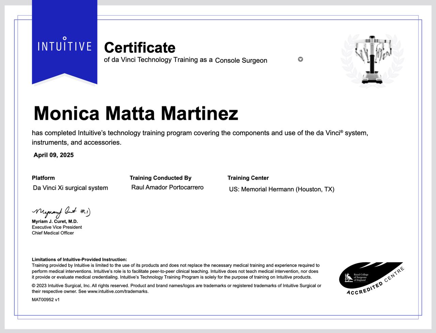
Task: Click the Chief Medical Officer title text
Action: tap(53, 233)
